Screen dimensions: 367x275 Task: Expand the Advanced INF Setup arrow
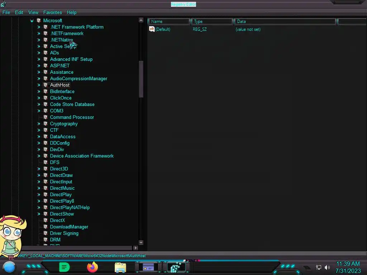[x=39, y=59]
